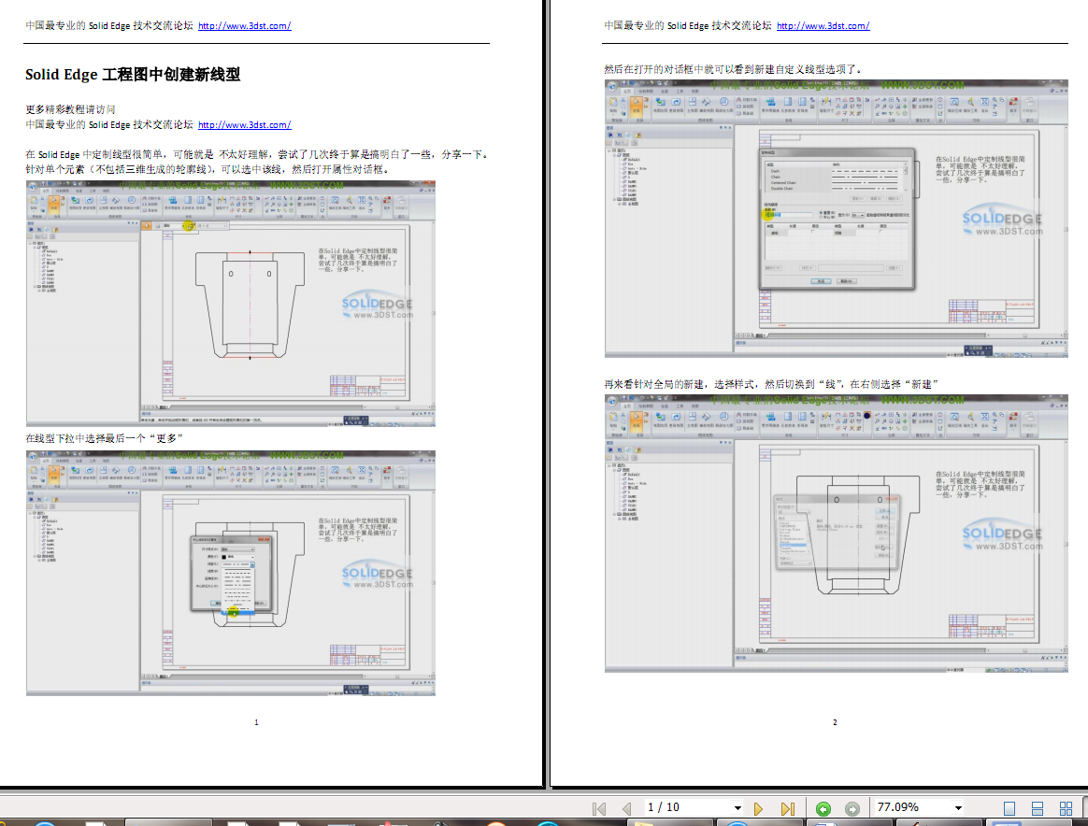Click the title Solid Edge 工程图中创建新线型
This screenshot has width=1088, height=826.
tap(134, 74)
